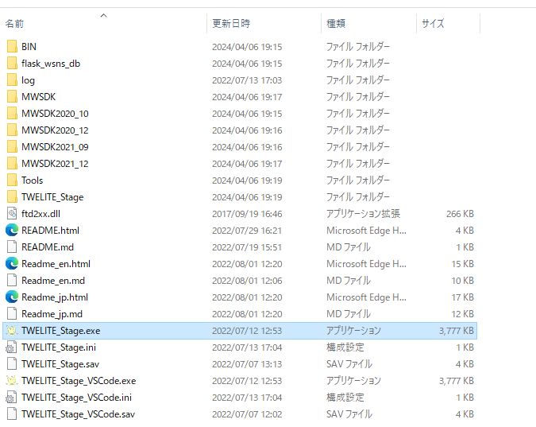The height and width of the screenshot is (427, 536).
Task: Sort by the 更新日時 column header
Action: point(231,24)
